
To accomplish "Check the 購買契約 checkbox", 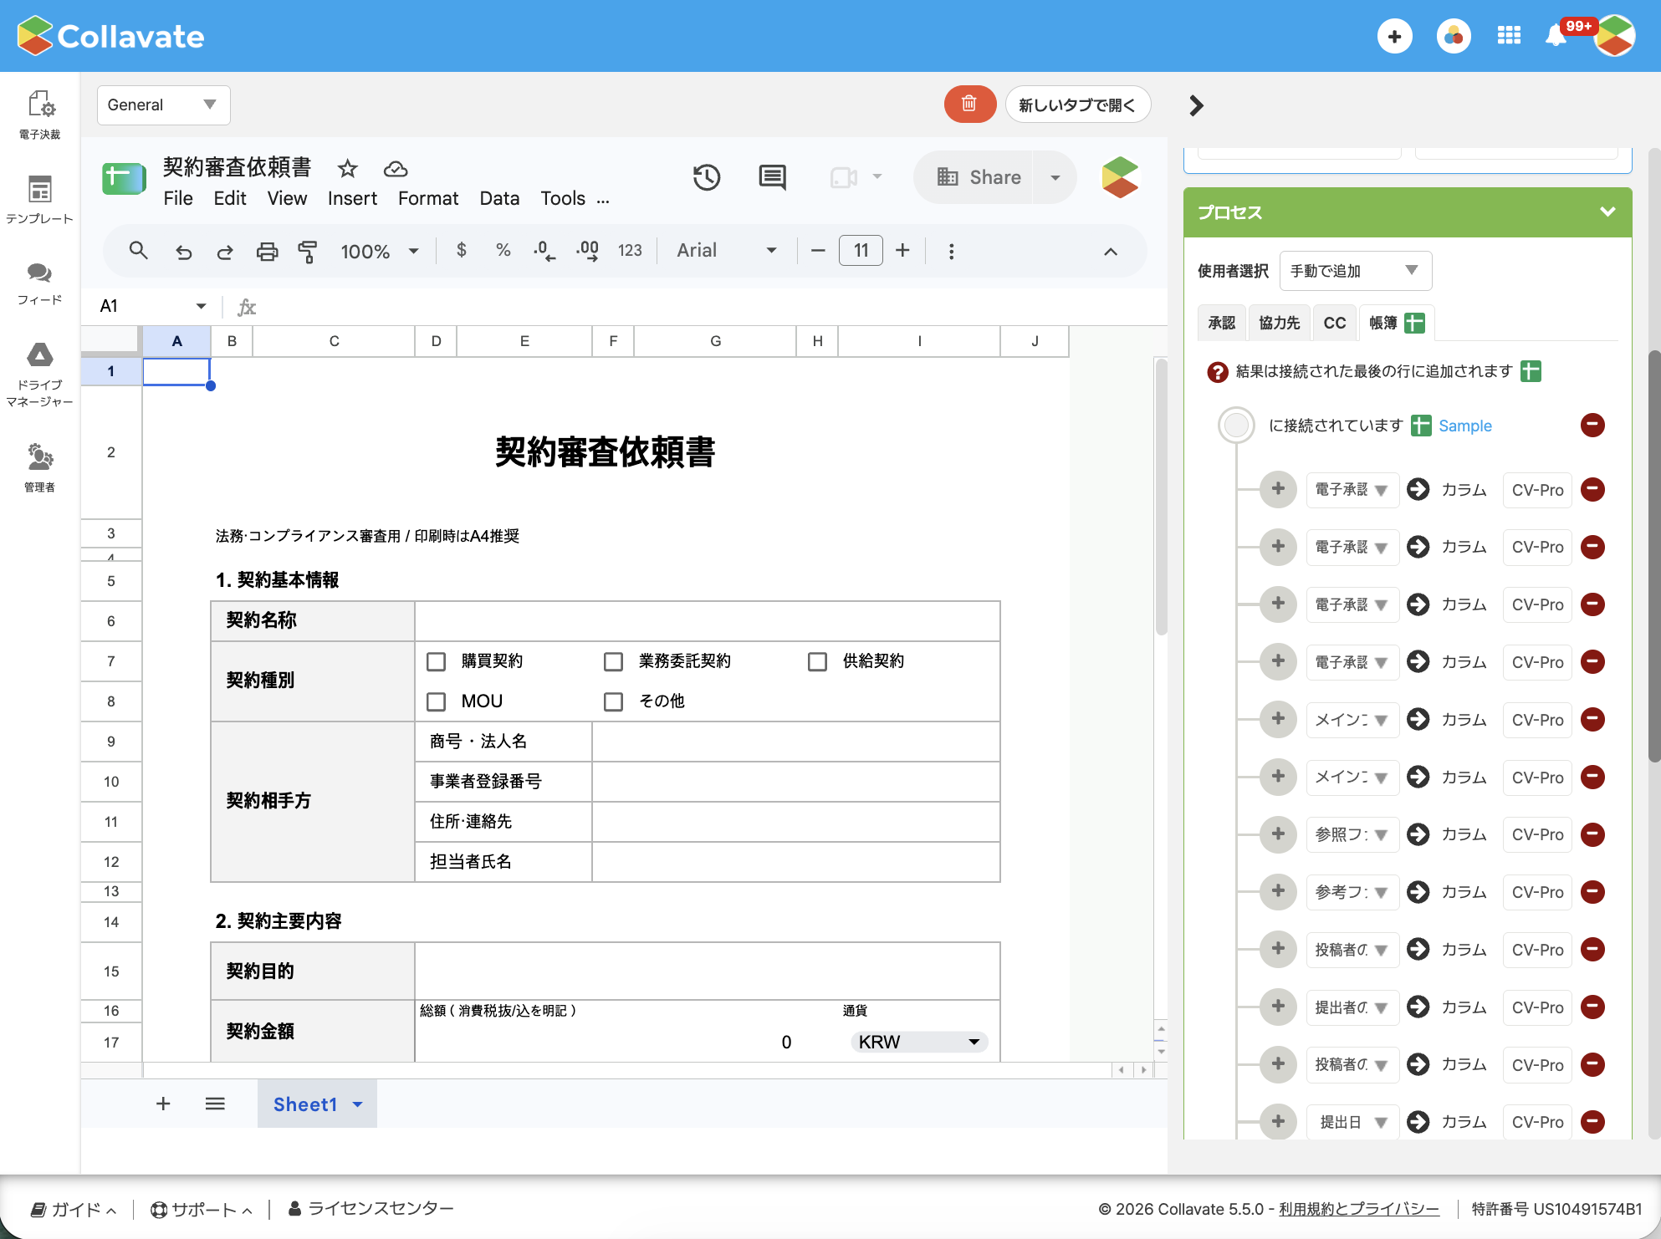I will [436, 661].
